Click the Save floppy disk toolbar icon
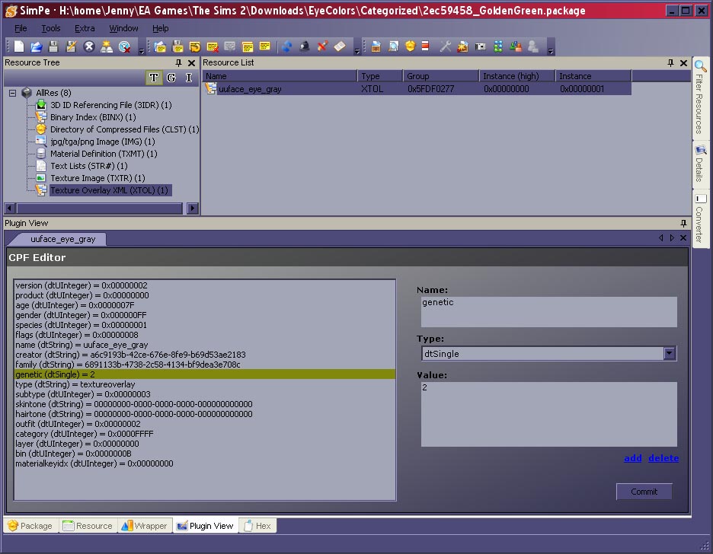The height and width of the screenshot is (554, 713). pyautogui.click(x=53, y=47)
